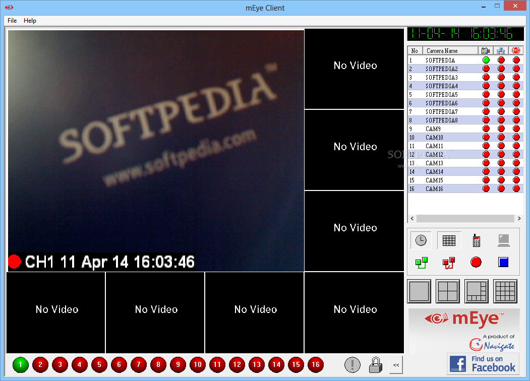Select CAM12 camera row
Screen dimensions: 530x381
coord(465,155)
